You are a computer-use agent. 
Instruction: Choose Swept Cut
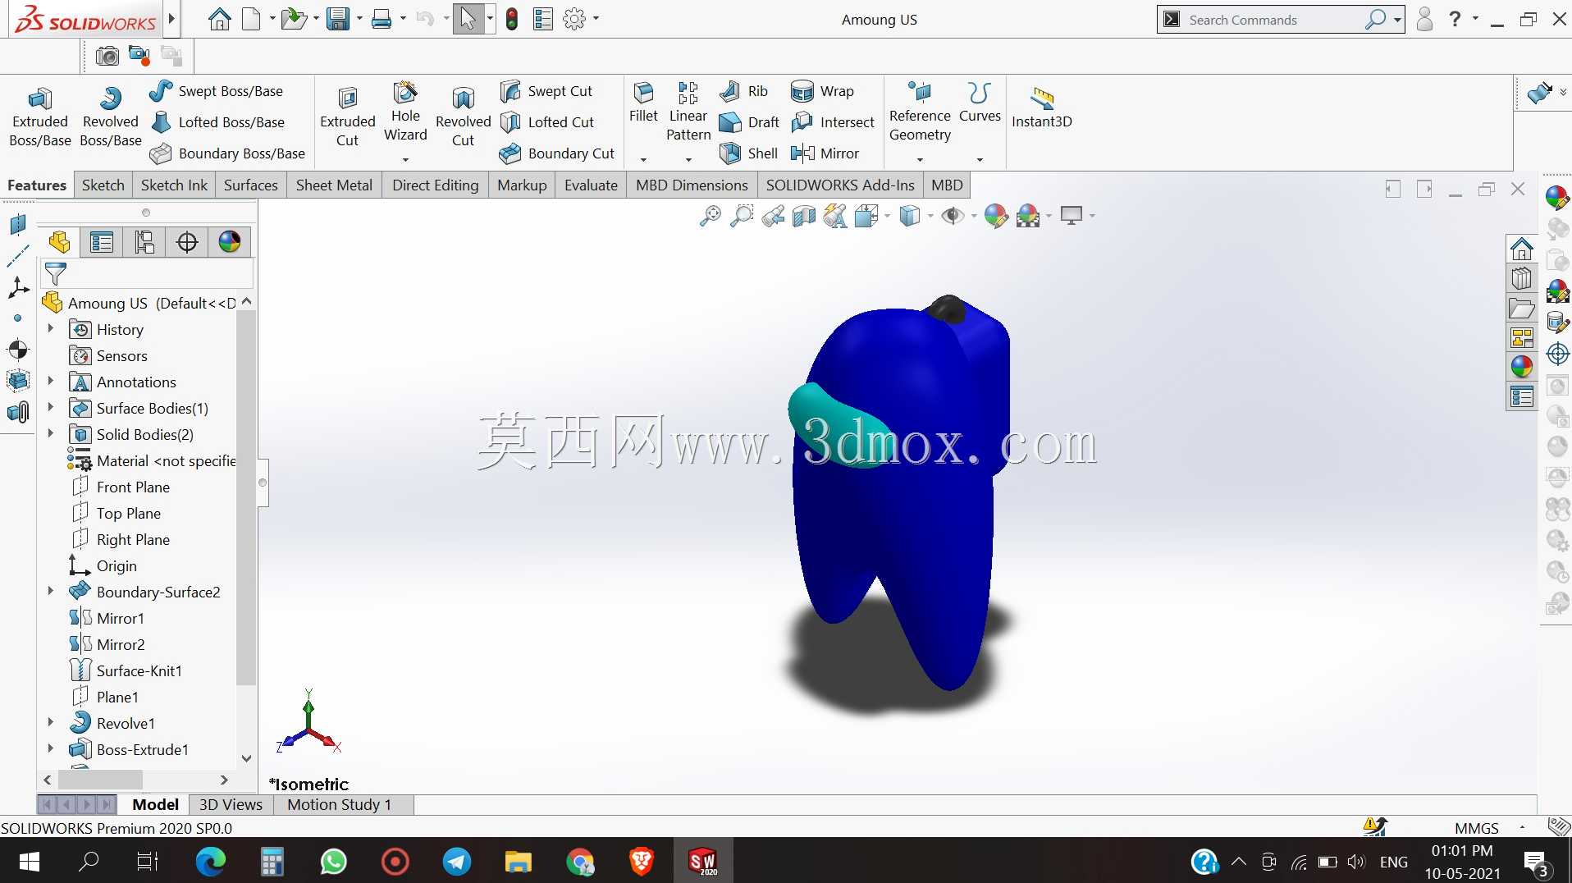pyautogui.click(x=546, y=91)
